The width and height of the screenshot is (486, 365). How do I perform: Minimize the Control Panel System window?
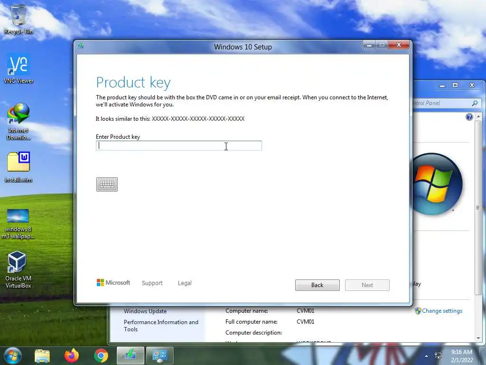point(442,85)
